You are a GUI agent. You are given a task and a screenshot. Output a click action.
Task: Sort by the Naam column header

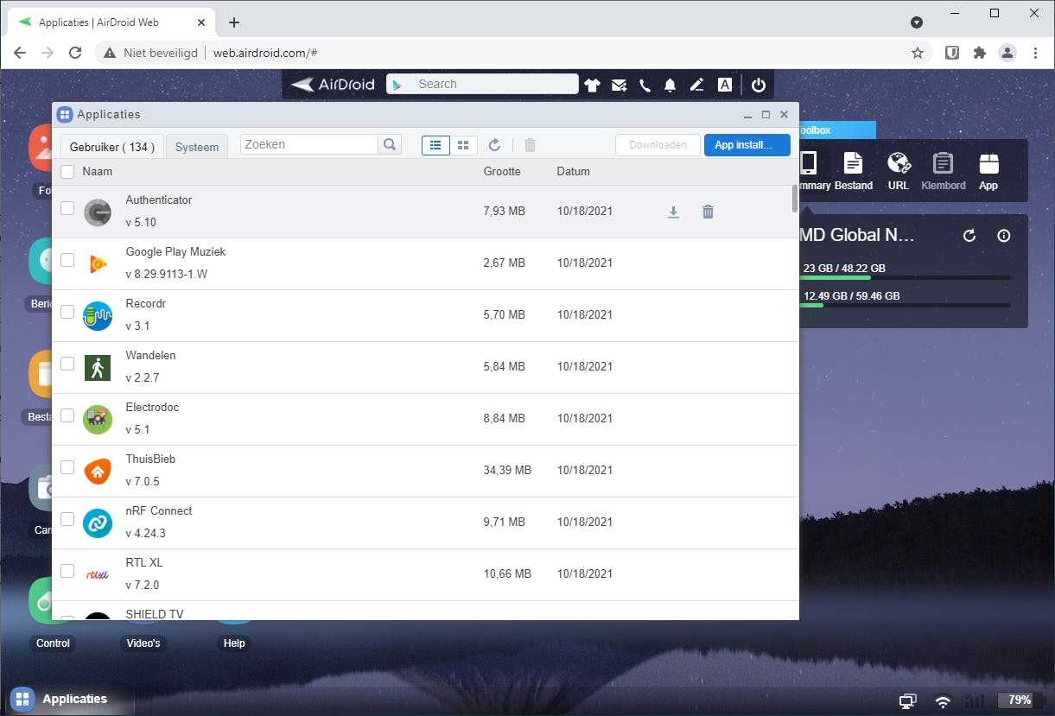coord(98,172)
